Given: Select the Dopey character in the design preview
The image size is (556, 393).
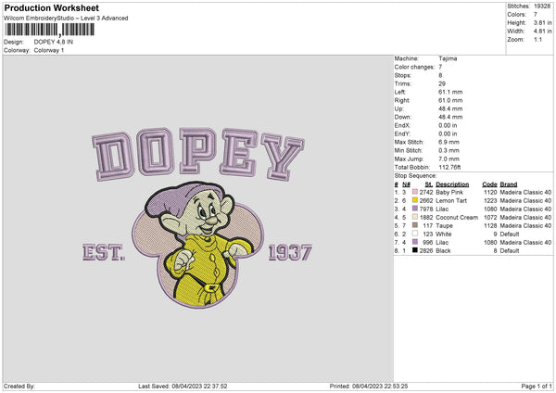Looking at the screenshot, I should click(199, 244).
